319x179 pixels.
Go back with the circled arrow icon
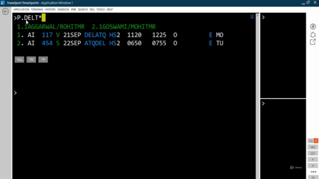5,11
